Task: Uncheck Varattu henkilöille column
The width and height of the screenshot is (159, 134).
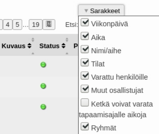Action: click(85, 75)
